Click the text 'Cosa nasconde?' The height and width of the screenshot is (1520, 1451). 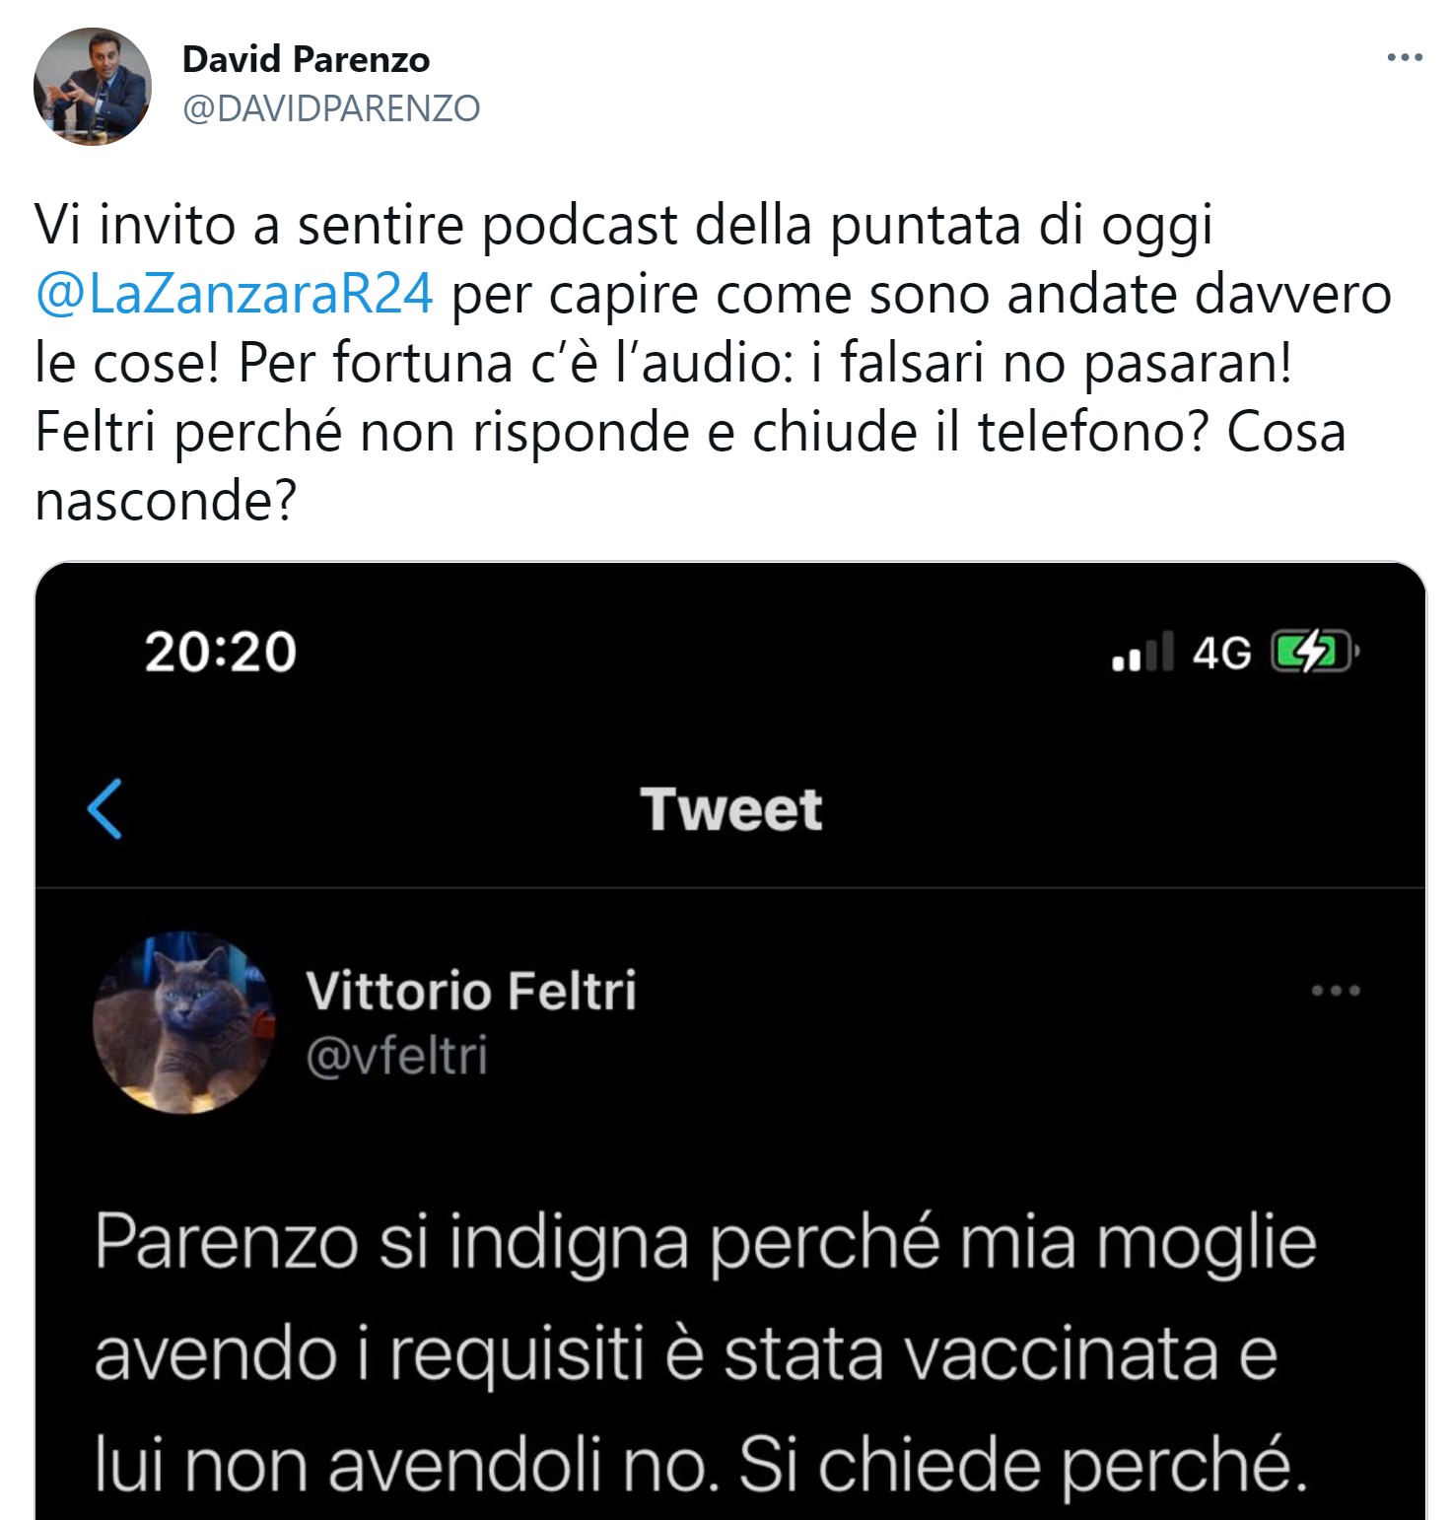[690, 465]
